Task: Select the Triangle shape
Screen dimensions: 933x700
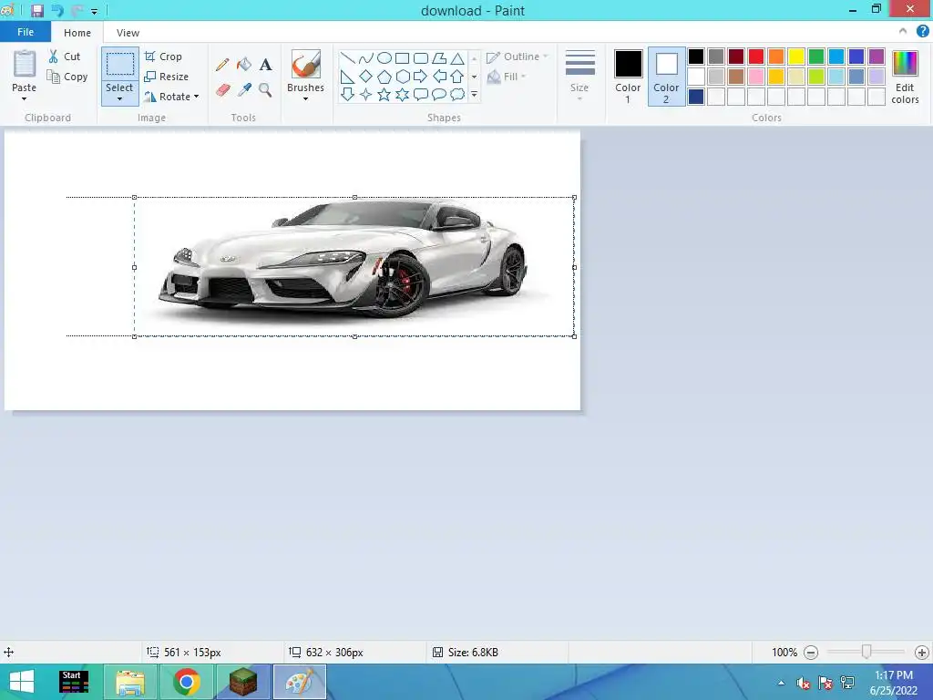Action: (457, 58)
